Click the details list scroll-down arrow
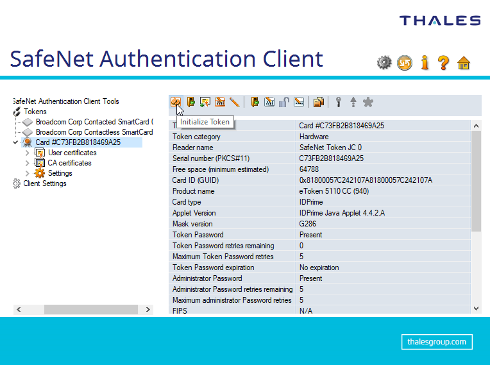Screen dimensions: 490x365 point(476,309)
